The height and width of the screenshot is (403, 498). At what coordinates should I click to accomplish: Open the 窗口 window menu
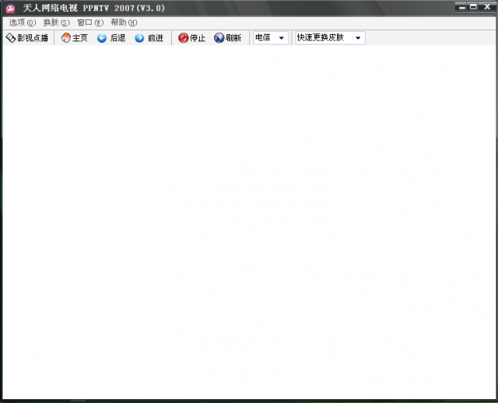point(89,23)
